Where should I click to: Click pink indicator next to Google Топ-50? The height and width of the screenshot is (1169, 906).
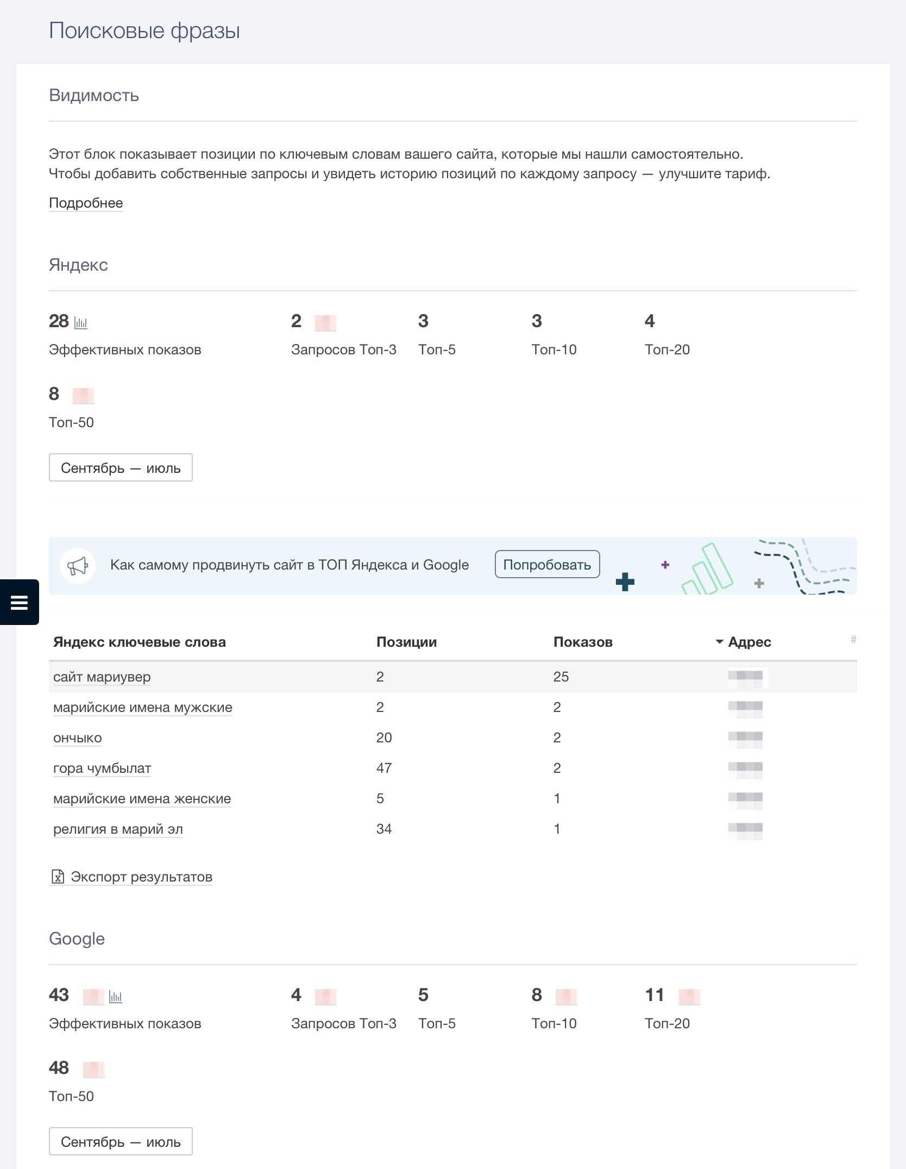93,1070
